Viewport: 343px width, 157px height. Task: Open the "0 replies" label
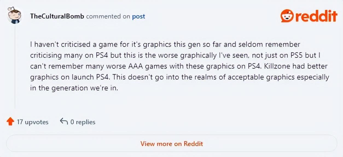click(x=83, y=122)
